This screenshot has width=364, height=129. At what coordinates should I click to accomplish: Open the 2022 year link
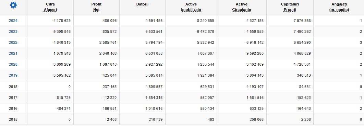13,43
